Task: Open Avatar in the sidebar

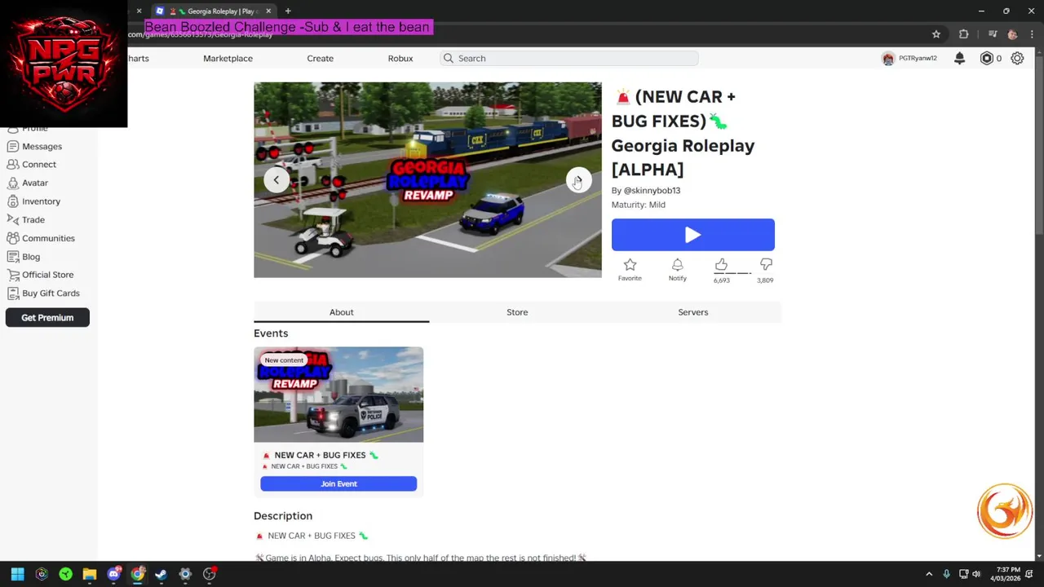Action: [28, 183]
